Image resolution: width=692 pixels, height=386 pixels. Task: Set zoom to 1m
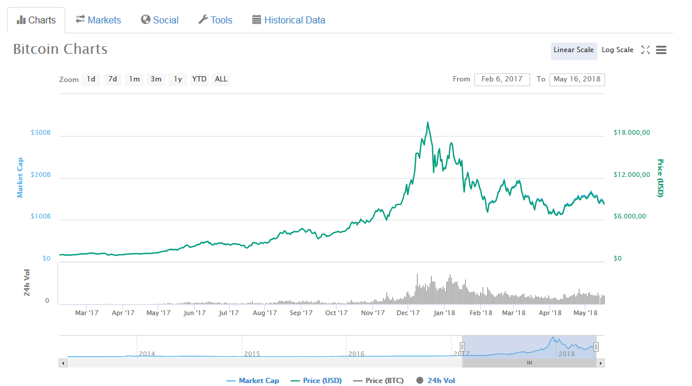[134, 79]
